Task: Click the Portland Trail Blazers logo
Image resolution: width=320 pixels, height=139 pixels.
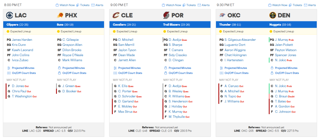Action: [167, 15]
